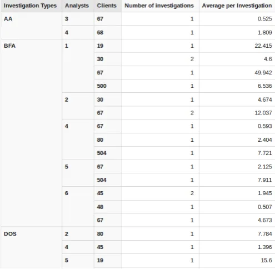Click client 30 in the 4.674 row
Screen dimensions: 275x269
coord(100,99)
